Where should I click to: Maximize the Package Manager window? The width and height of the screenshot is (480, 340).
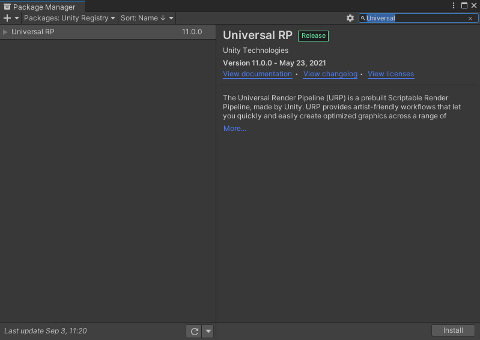coord(464,5)
